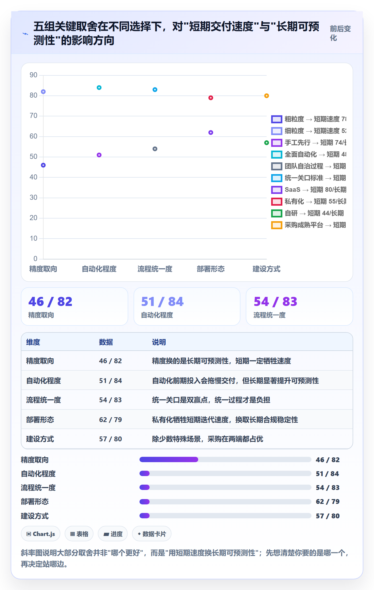Click the 精度取向 data point at 82

tap(43, 92)
